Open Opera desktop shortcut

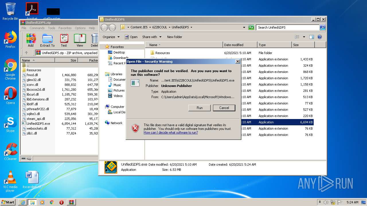tap(10, 95)
